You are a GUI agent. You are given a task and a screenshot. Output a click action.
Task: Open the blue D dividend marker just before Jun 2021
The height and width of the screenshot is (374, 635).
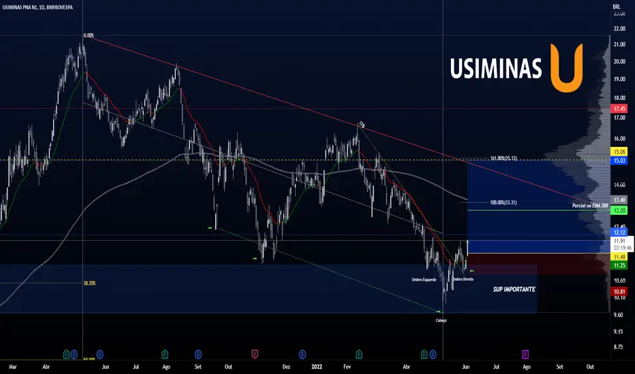click(99, 354)
